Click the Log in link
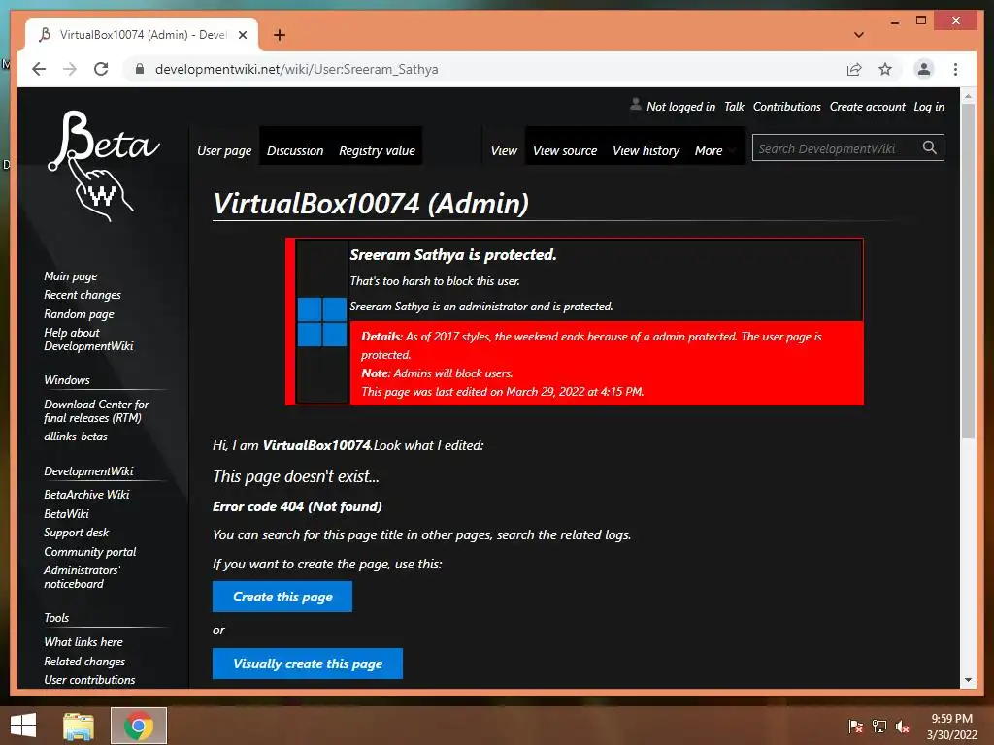The height and width of the screenshot is (745, 994). click(929, 107)
